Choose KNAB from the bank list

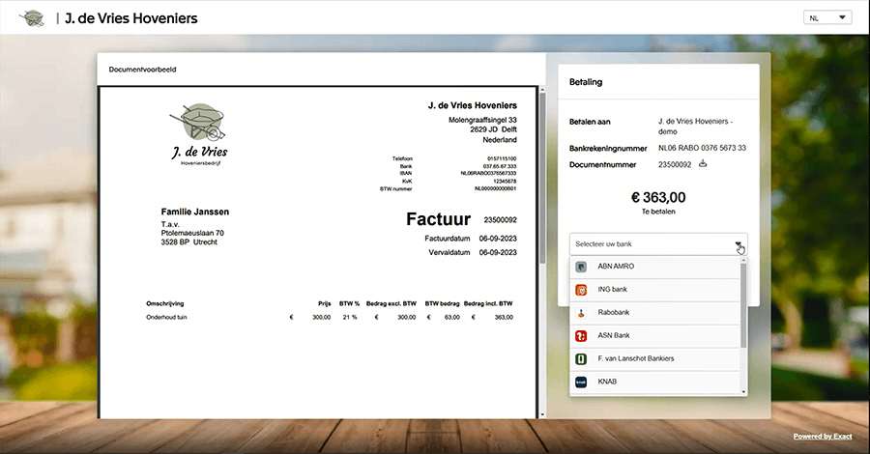[654, 382]
